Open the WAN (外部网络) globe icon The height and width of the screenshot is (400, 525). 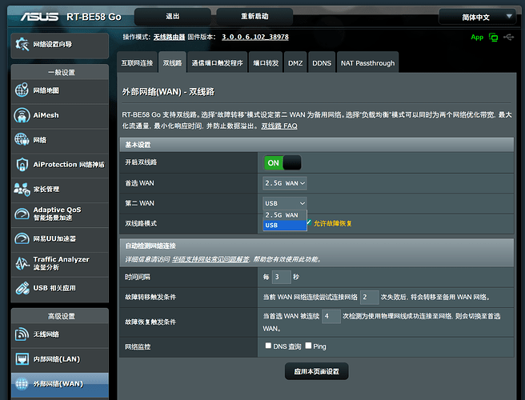22,383
